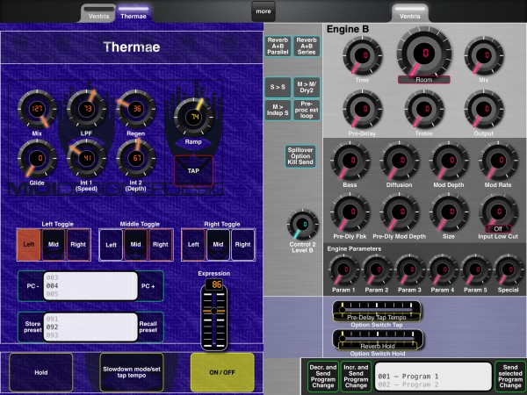Screen dimensions: 527x395
Task: Click the large Room knob
Action: (x=424, y=53)
